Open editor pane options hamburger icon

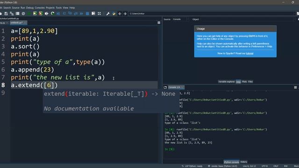pyautogui.click(x=159, y=23)
